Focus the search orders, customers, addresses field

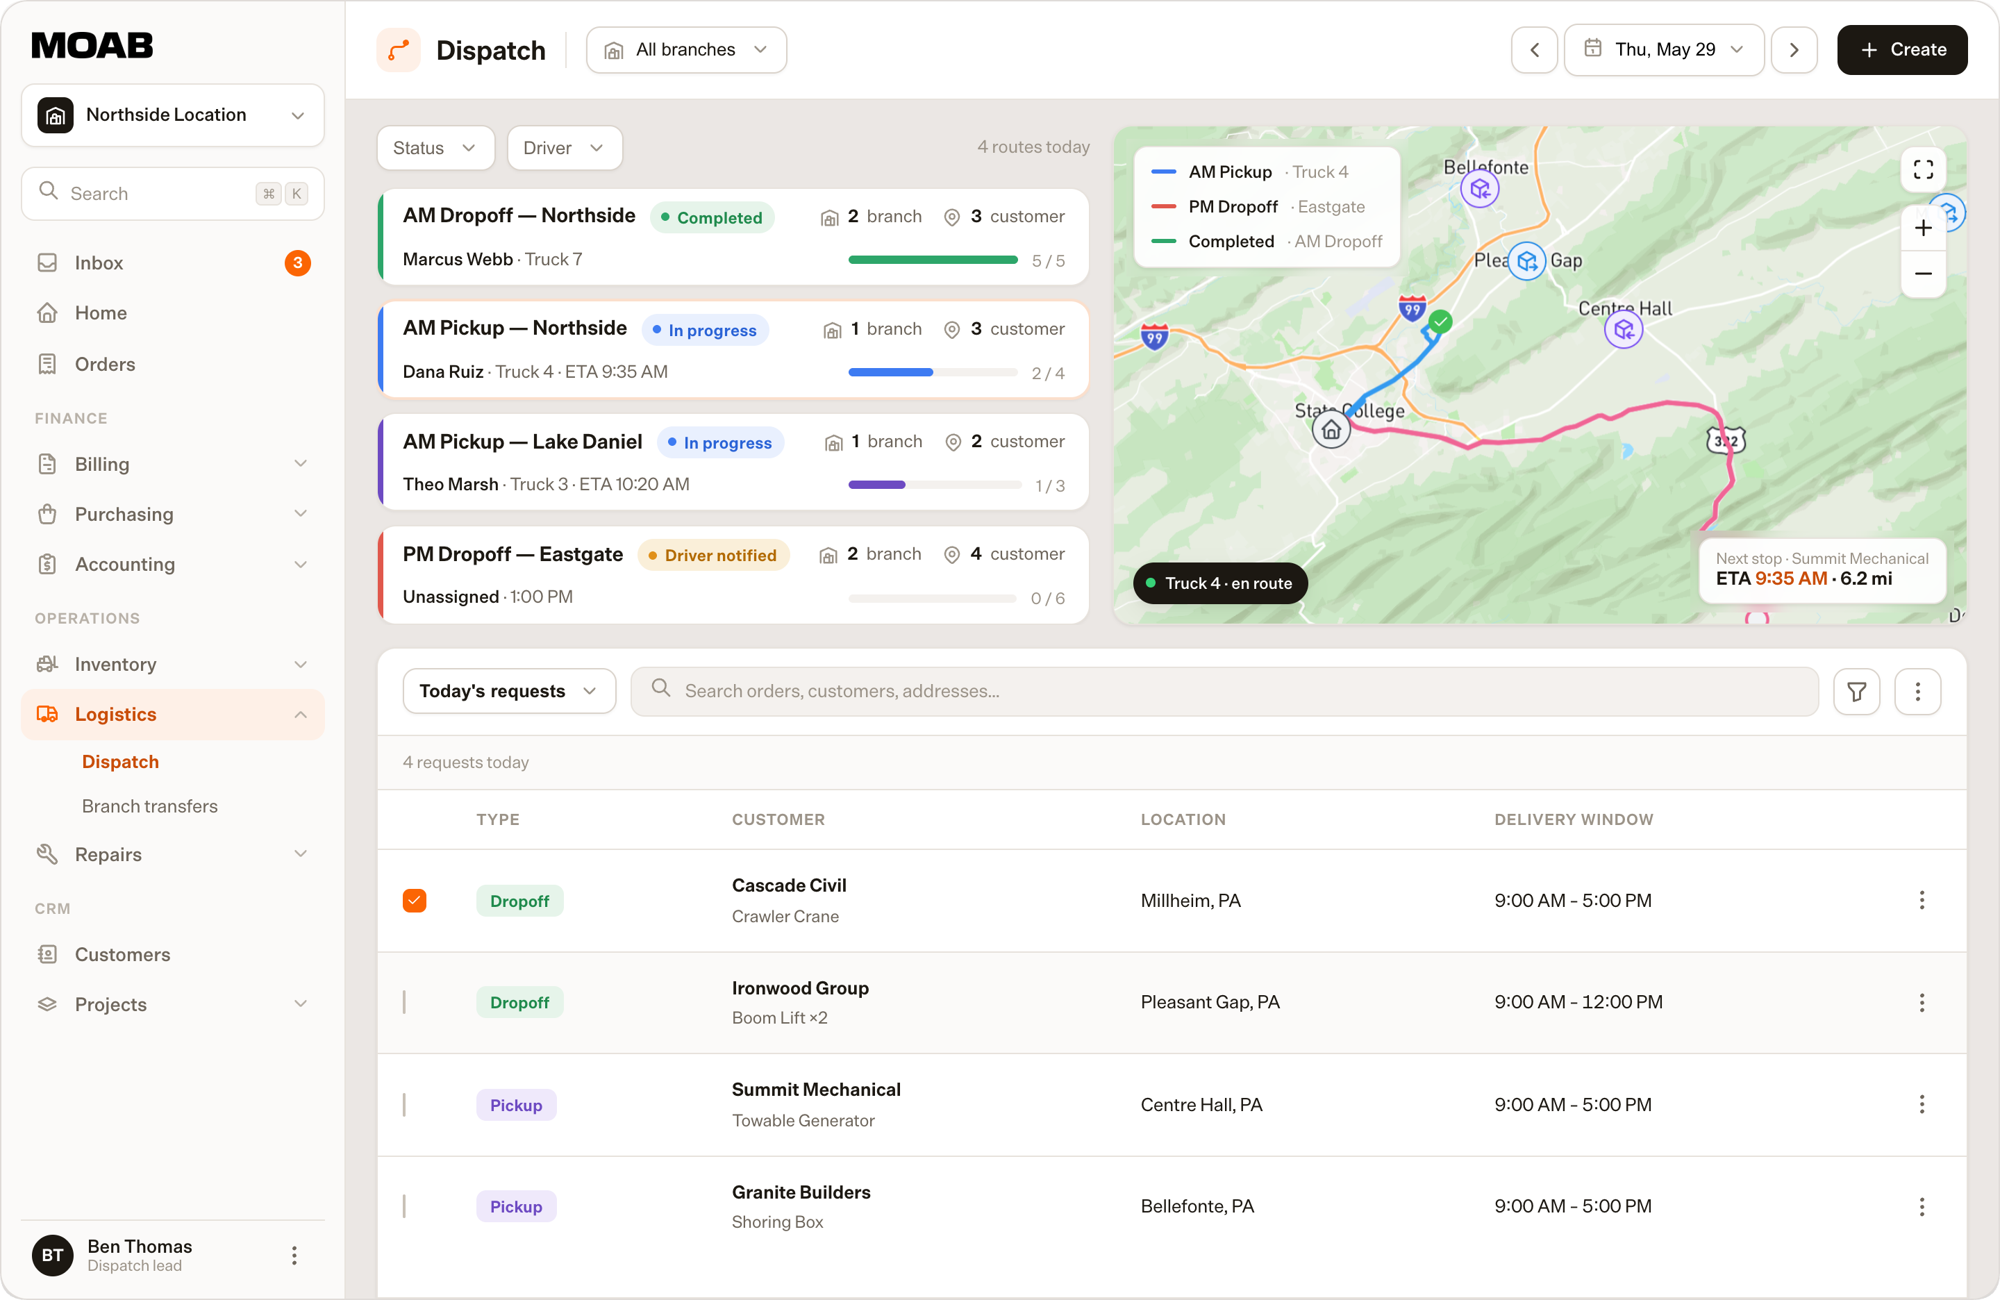tap(1224, 691)
